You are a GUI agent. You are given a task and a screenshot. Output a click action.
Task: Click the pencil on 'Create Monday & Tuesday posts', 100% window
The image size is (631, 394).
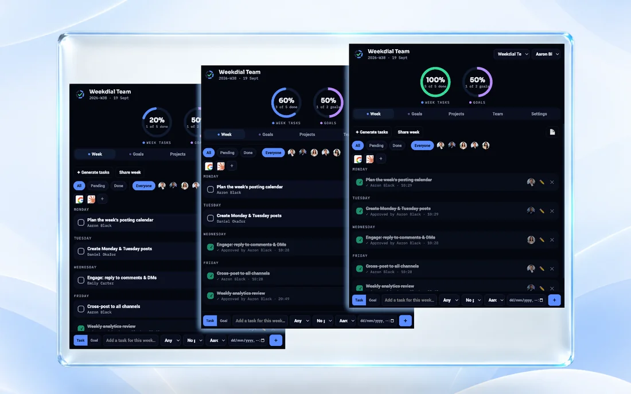click(x=542, y=211)
